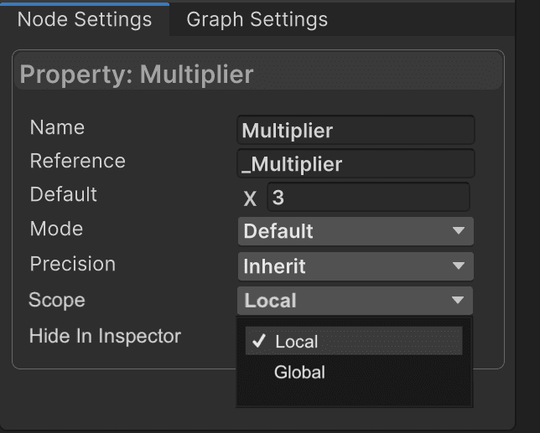Click the Mode property label

pos(56,229)
